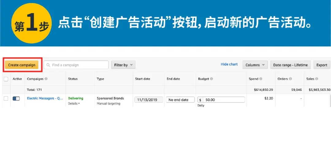Click the Create campaign button
Viewport: 331px width, 147px height.
coord(21,65)
